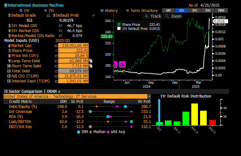The height and width of the screenshot is (156, 241).
Task: Open the United States Technology sector combo box
Action: tap(76, 97)
